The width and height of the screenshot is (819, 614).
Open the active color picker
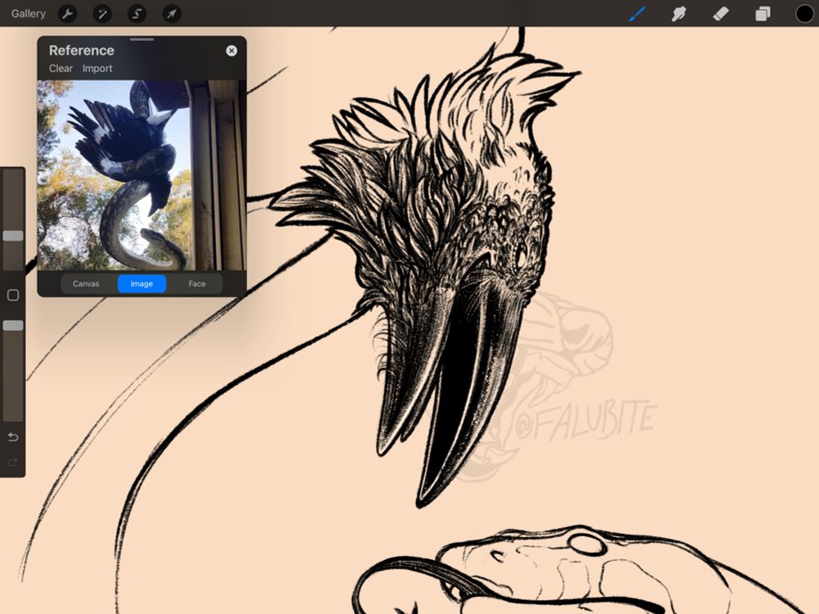click(x=804, y=14)
